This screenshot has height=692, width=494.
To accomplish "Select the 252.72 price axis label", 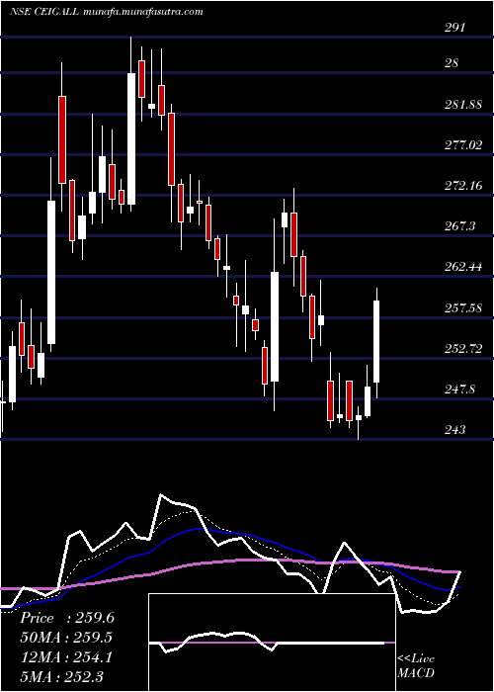I will click(x=463, y=349).
